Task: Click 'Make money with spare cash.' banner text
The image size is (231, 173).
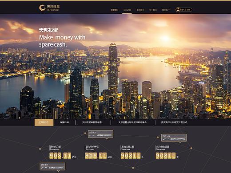Action: coord(62,41)
